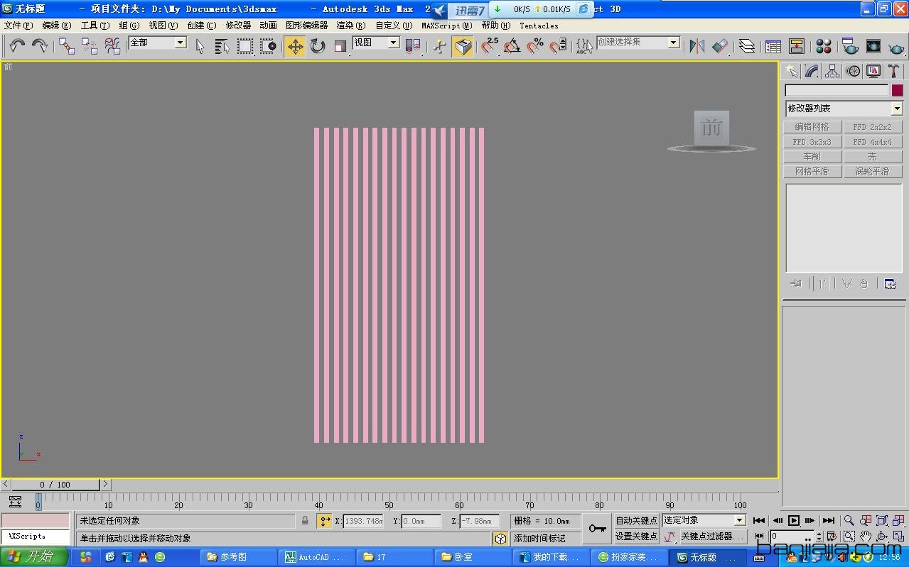
Task: Select the Rotate tool in the toolbar
Action: click(318, 46)
